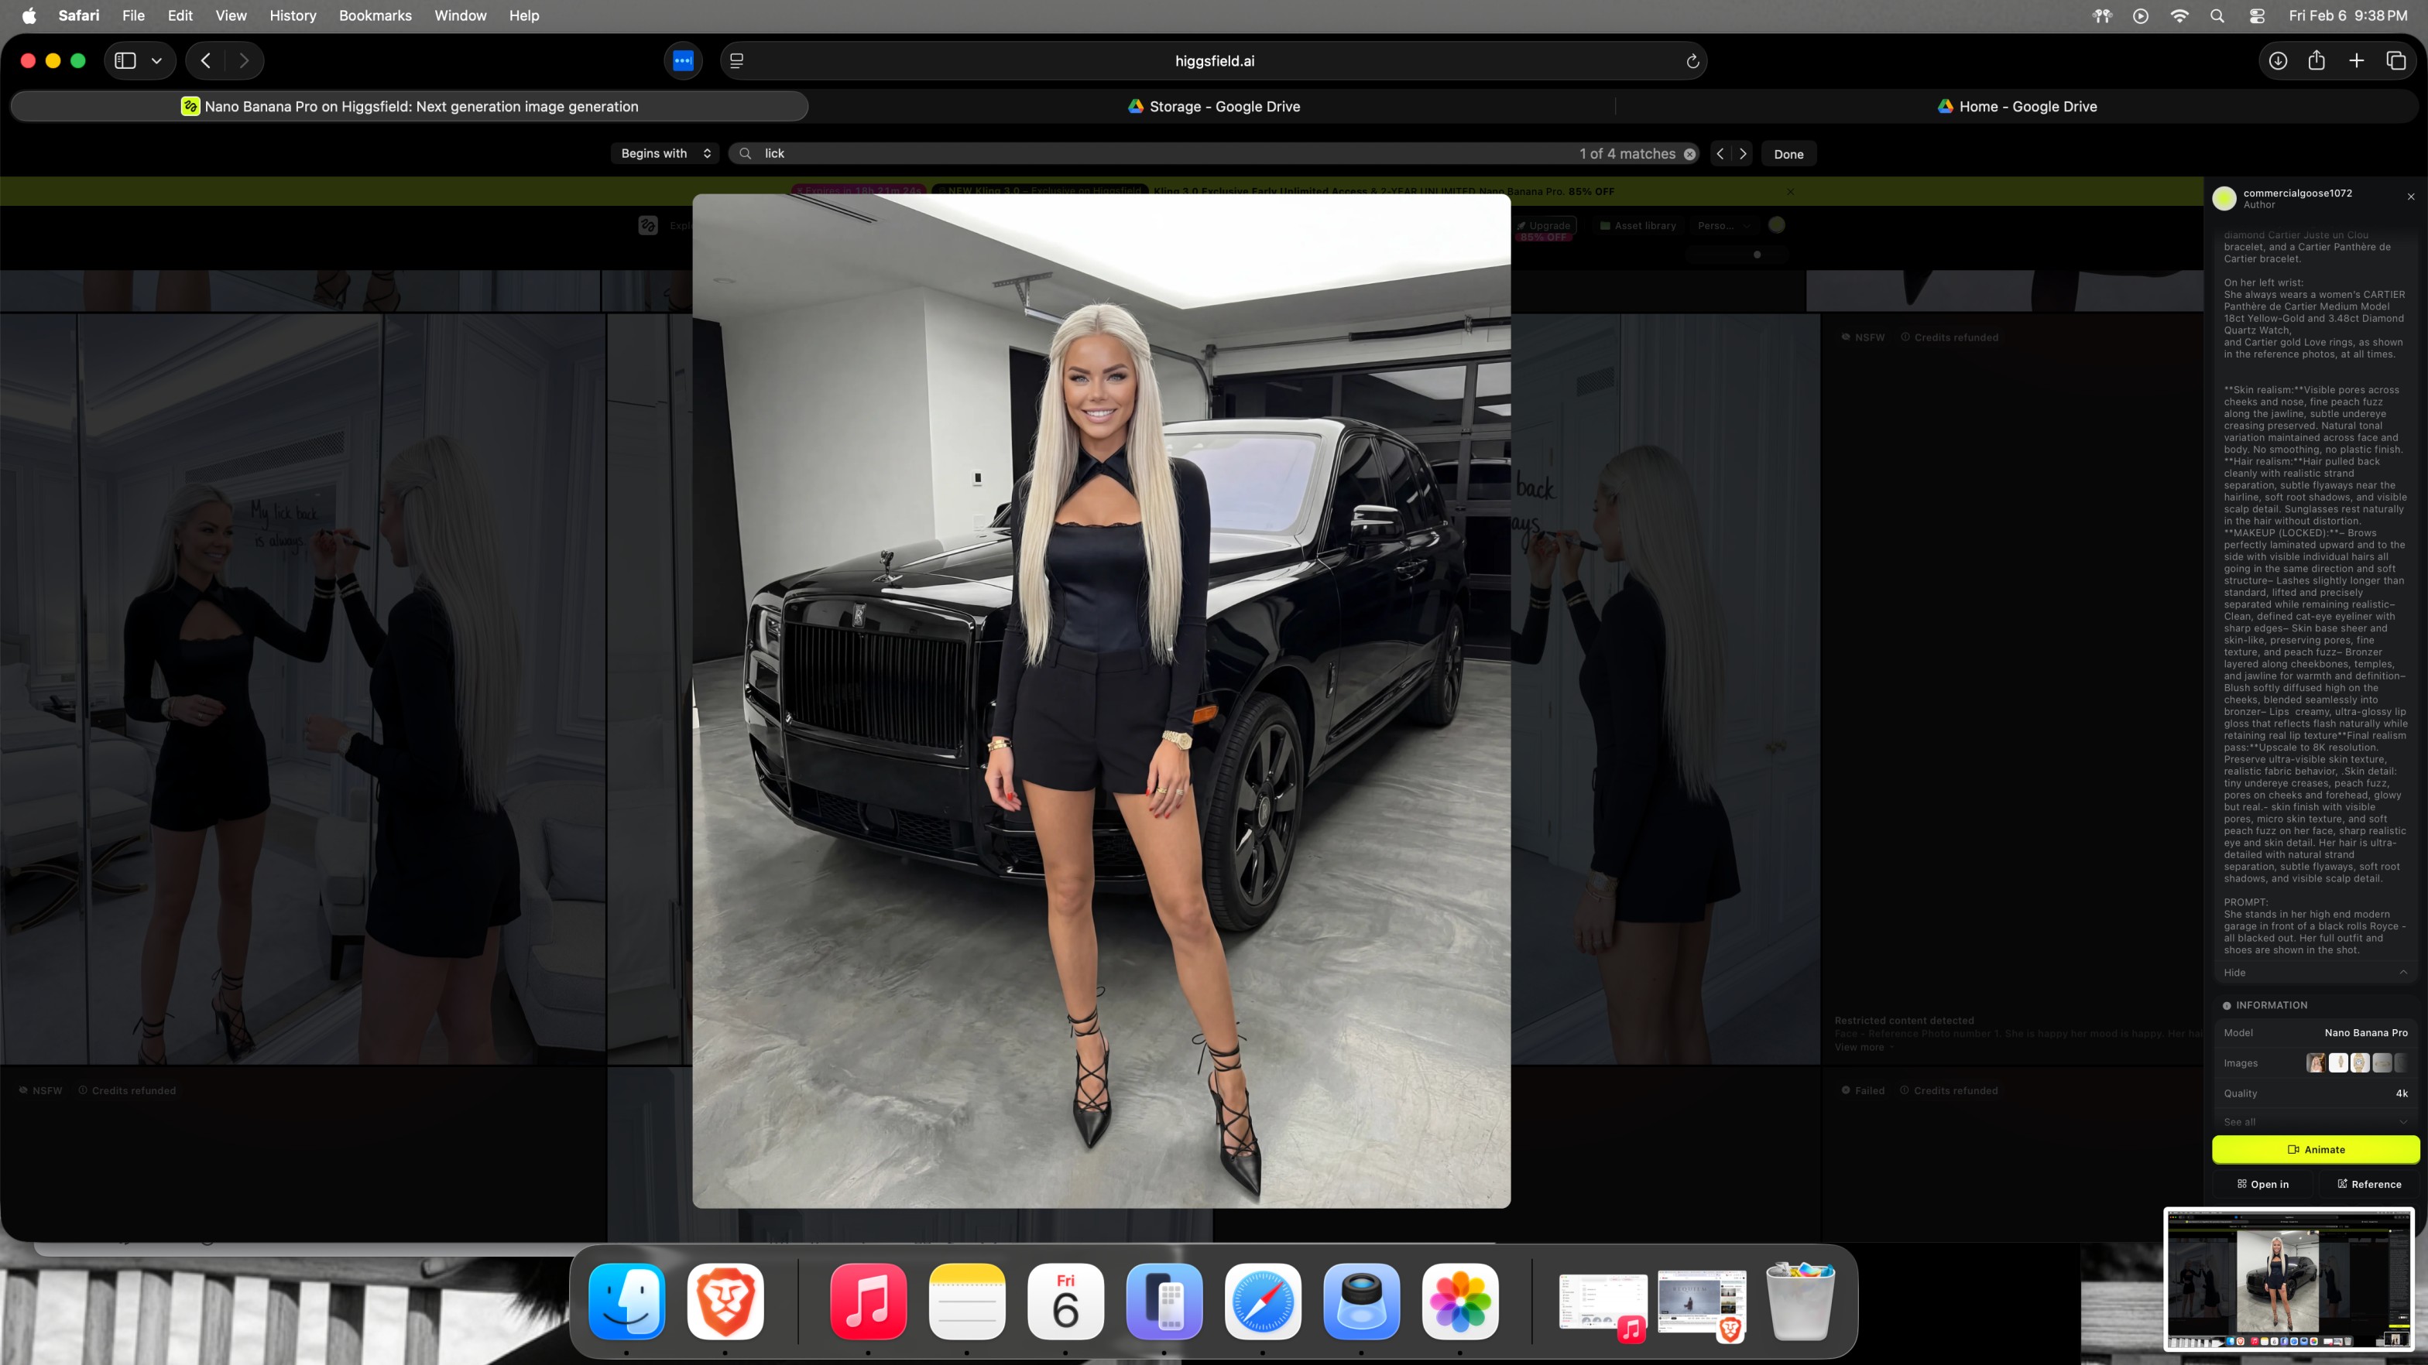The image size is (2428, 1365).
Task: Click the yellow Animate button
Action: [2315, 1149]
